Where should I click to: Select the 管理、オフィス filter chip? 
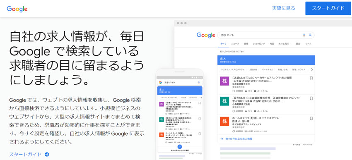point(299,70)
